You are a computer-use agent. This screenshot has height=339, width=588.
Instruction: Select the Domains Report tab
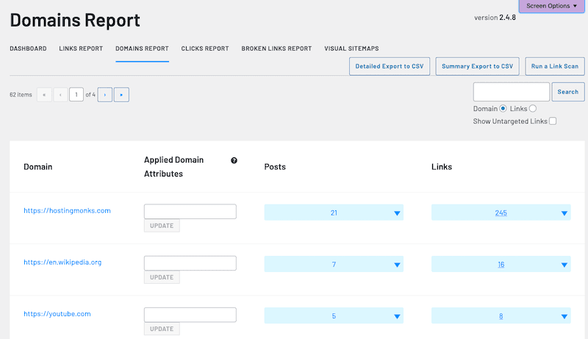(142, 49)
